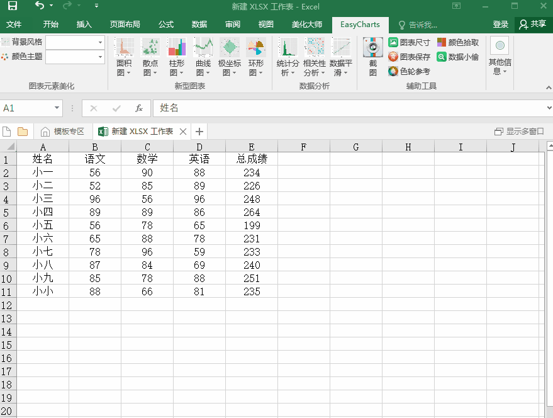Open the 色轮参考 color wheel reference
The width and height of the screenshot is (553, 418).
[x=410, y=72]
